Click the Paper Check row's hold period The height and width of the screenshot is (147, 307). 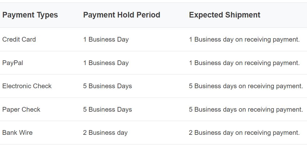108,109
